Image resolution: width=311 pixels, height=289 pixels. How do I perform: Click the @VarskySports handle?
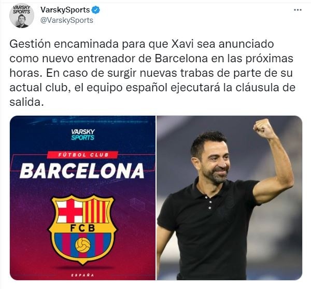point(67,20)
